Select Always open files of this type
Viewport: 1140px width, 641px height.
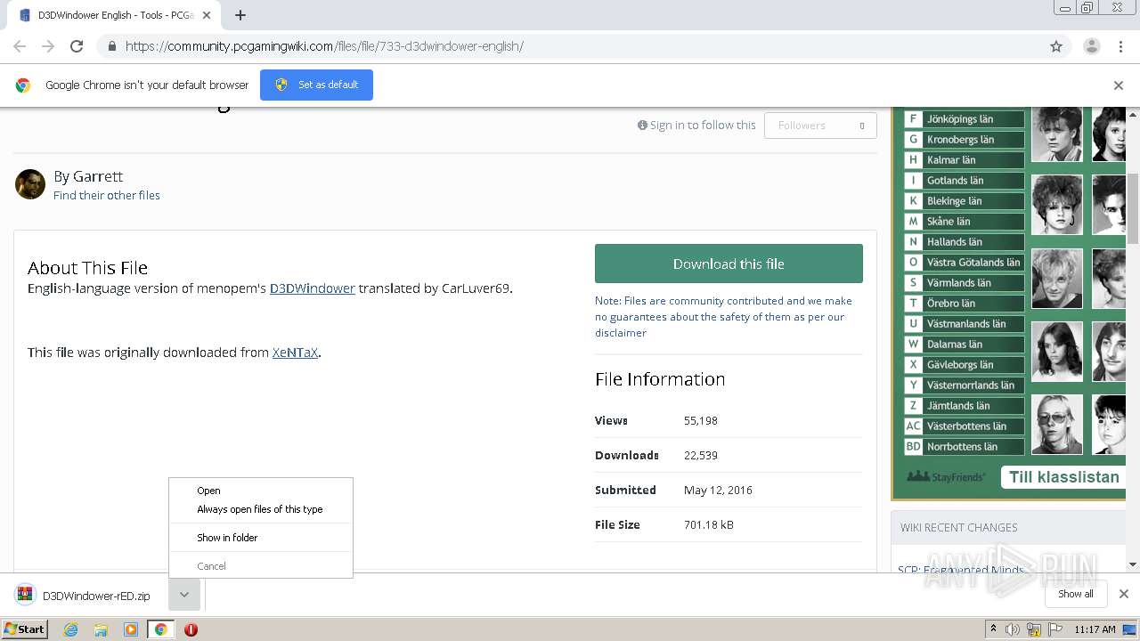coord(261,509)
